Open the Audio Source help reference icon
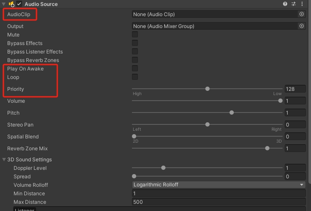Image resolution: width=311 pixels, height=211 pixels. coord(285,4)
